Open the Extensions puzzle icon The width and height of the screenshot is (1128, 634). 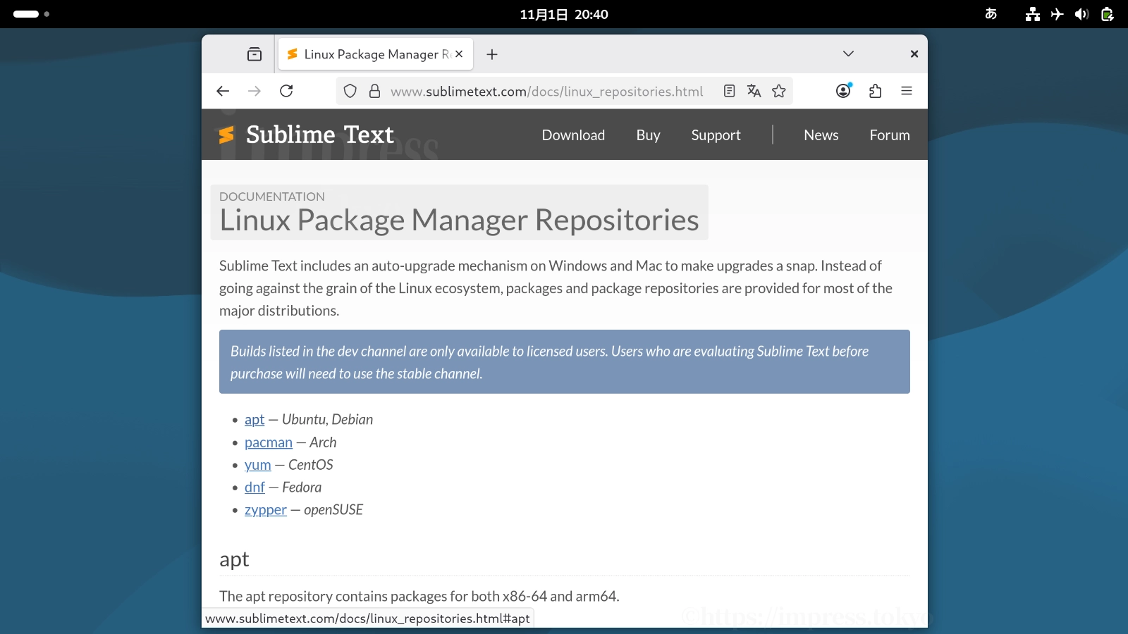(x=876, y=91)
